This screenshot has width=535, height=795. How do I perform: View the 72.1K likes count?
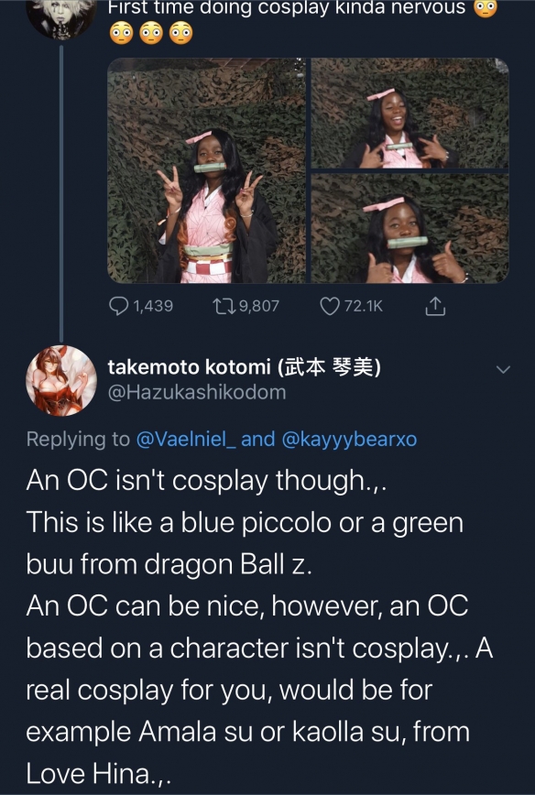pyautogui.click(x=364, y=306)
